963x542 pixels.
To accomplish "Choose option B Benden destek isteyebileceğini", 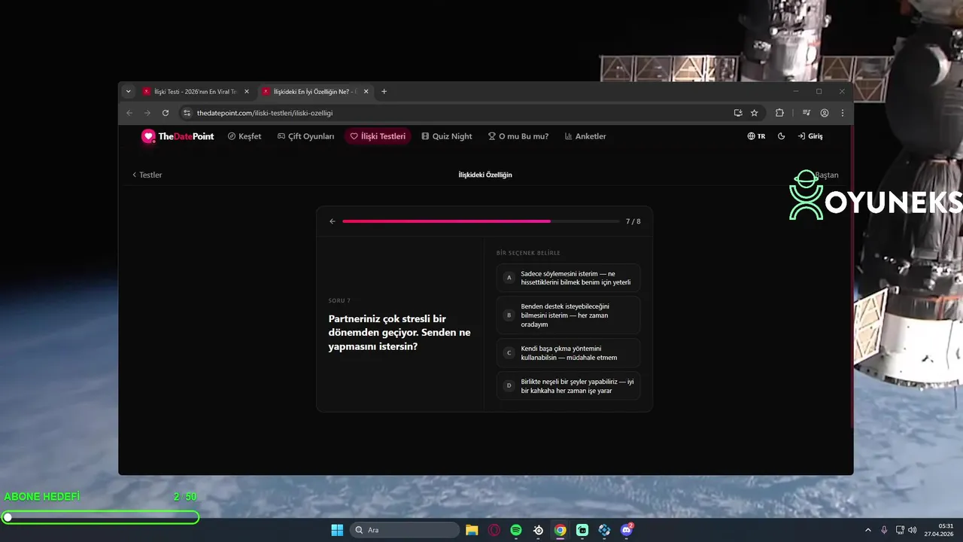I will pos(568,315).
